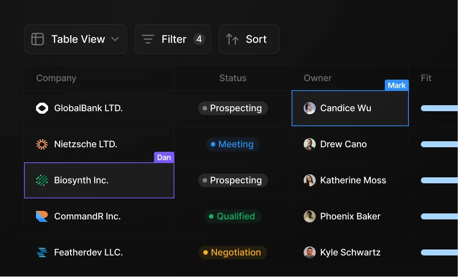Click the Status column header
This screenshot has width=458, height=277.
(x=233, y=78)
